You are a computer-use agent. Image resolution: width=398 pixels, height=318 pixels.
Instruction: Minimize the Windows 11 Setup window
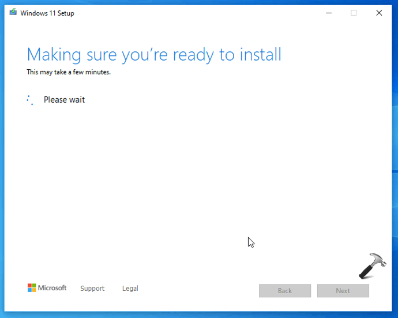pyautogui.click(x=328, y=13)
